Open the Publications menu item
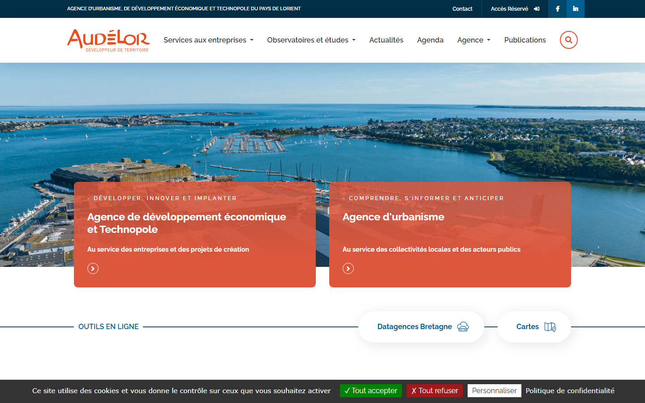The width and height of the screenshot is (645, 403). (x=525, y=40)
